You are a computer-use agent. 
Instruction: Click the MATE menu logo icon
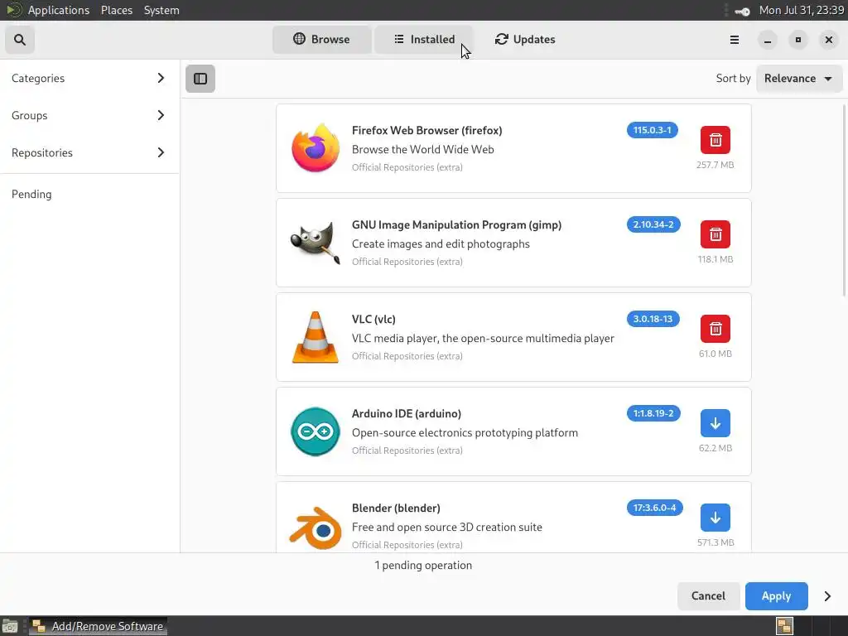click(13, 10)
